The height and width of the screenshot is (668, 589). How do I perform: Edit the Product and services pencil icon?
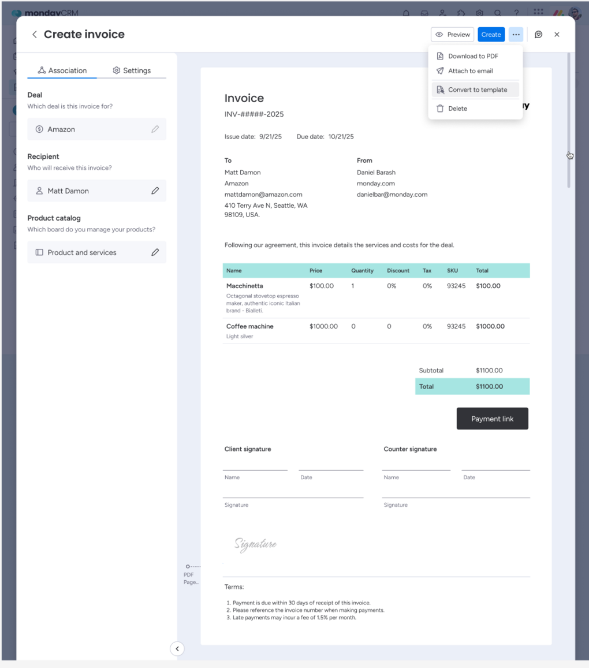(x=155, y=252)
